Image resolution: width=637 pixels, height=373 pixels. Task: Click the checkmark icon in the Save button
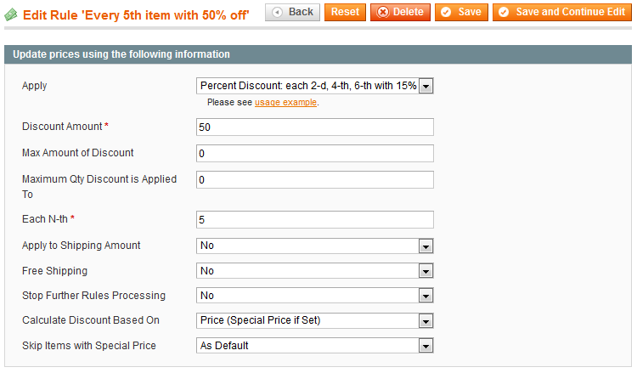pyautogui.click(x=445, y=12)
